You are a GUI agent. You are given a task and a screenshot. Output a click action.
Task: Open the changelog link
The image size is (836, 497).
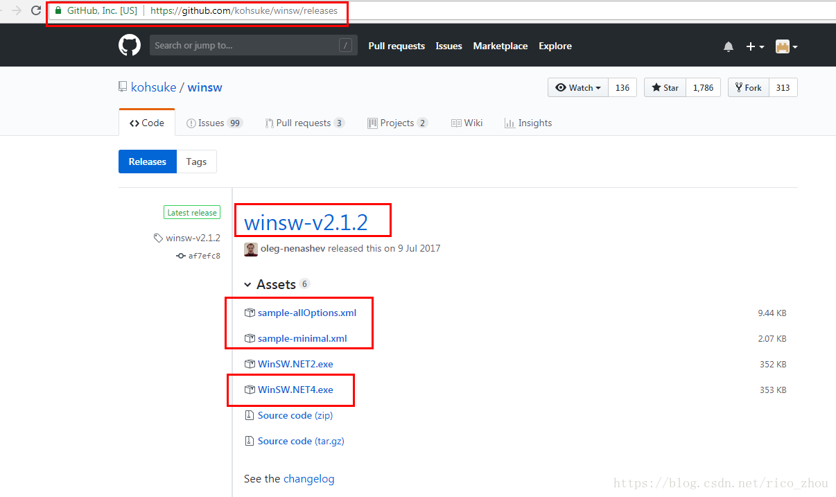tap(309, 478)
